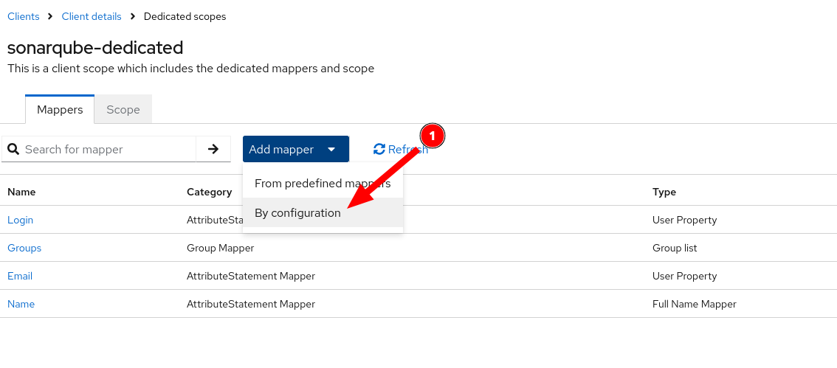
Task: Go to Clients breadcrumb
Action: [x=24, y=16]
